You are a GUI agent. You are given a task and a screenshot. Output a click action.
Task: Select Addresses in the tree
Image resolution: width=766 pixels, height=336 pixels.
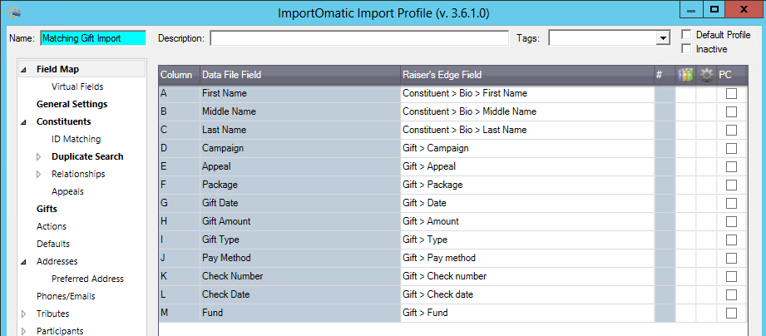coord(57,261)
